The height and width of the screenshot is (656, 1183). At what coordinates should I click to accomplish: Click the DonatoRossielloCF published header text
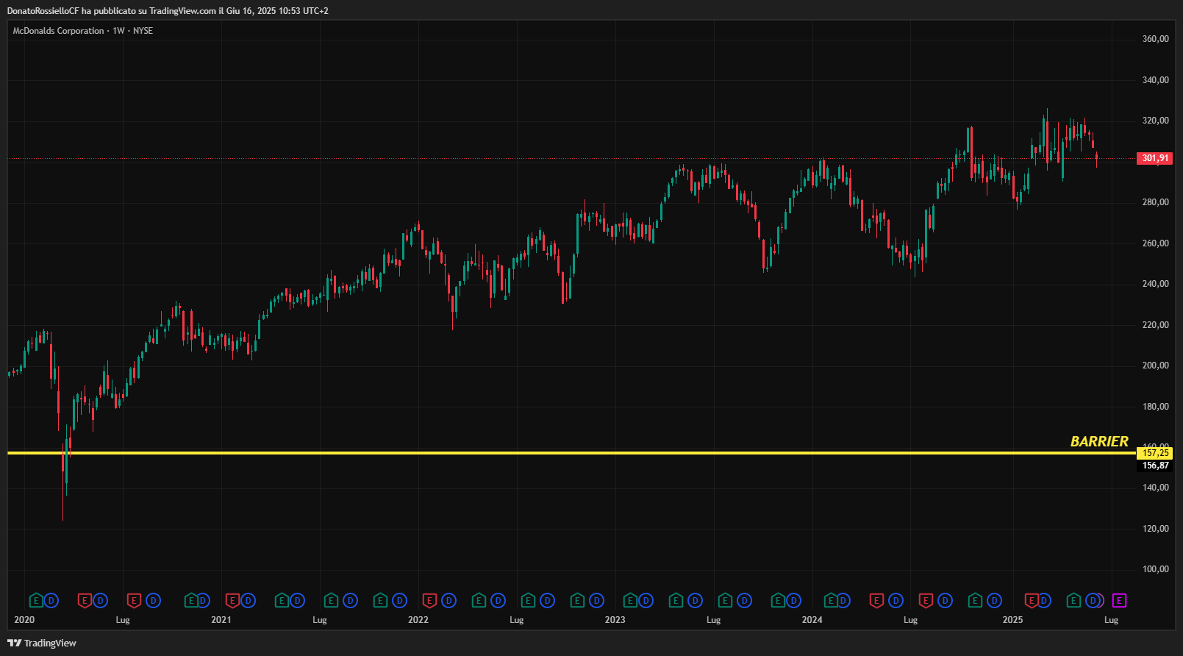pyautogui.click(x=168, y=10)
